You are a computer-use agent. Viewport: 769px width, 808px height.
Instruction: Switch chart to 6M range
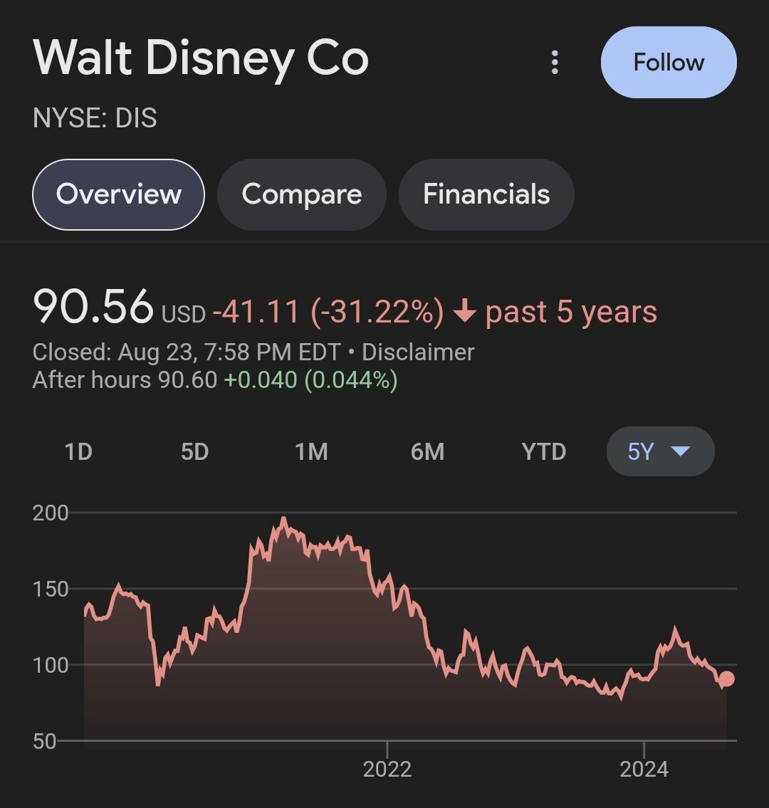[x=427, y=451]
